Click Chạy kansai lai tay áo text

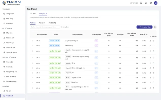point(71,41)
